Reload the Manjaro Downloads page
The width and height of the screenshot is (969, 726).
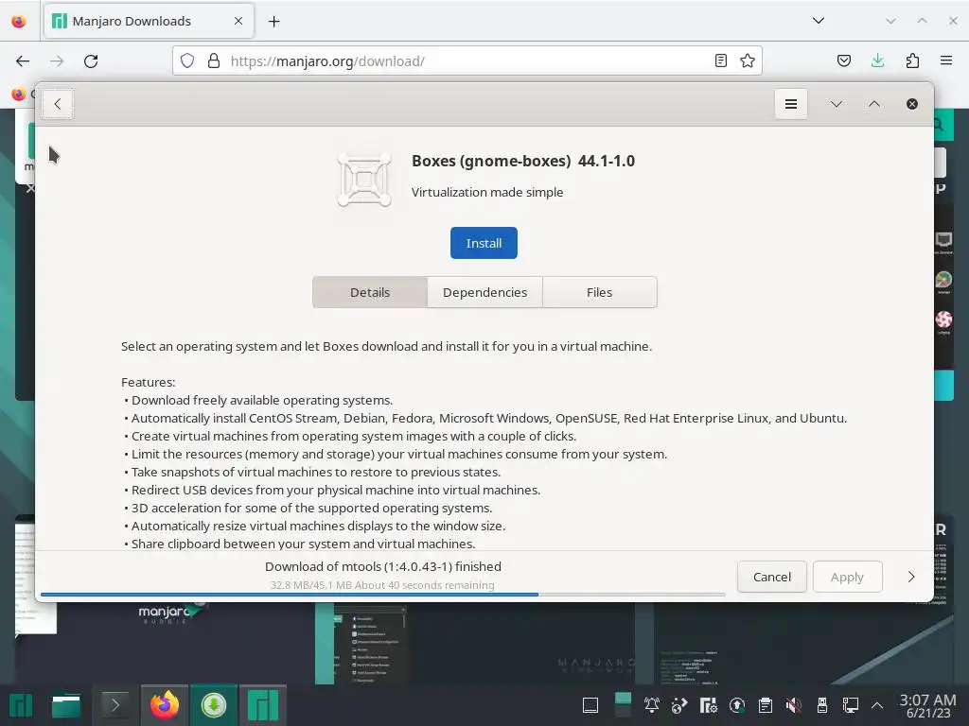(91, 61)
